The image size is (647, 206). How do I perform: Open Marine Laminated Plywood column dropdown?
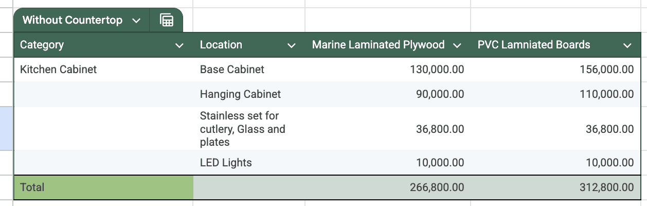[x=457, y=45]
